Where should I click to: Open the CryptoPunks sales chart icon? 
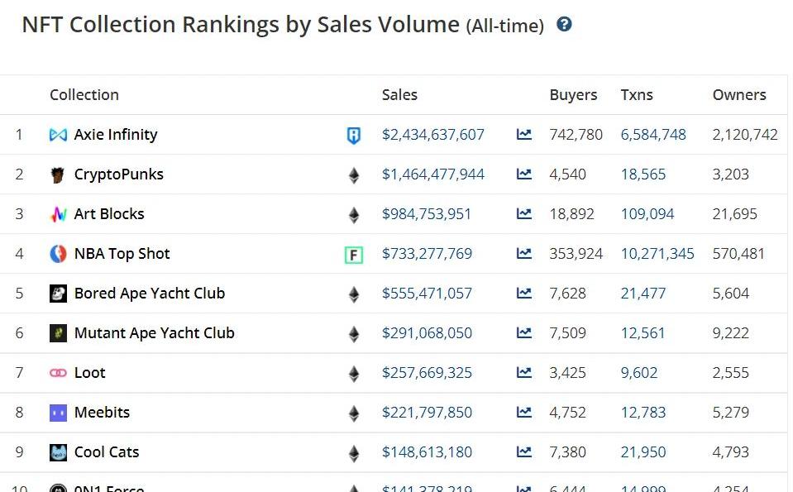(x=524, y=174)
